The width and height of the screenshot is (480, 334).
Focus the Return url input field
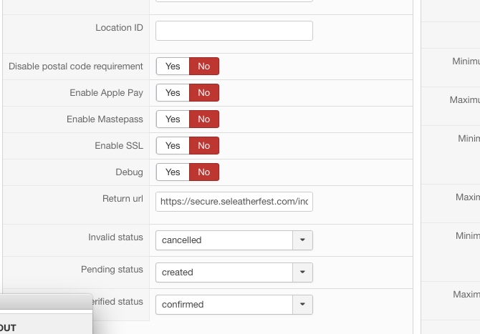pyautogui.click(x=234, y=202)
